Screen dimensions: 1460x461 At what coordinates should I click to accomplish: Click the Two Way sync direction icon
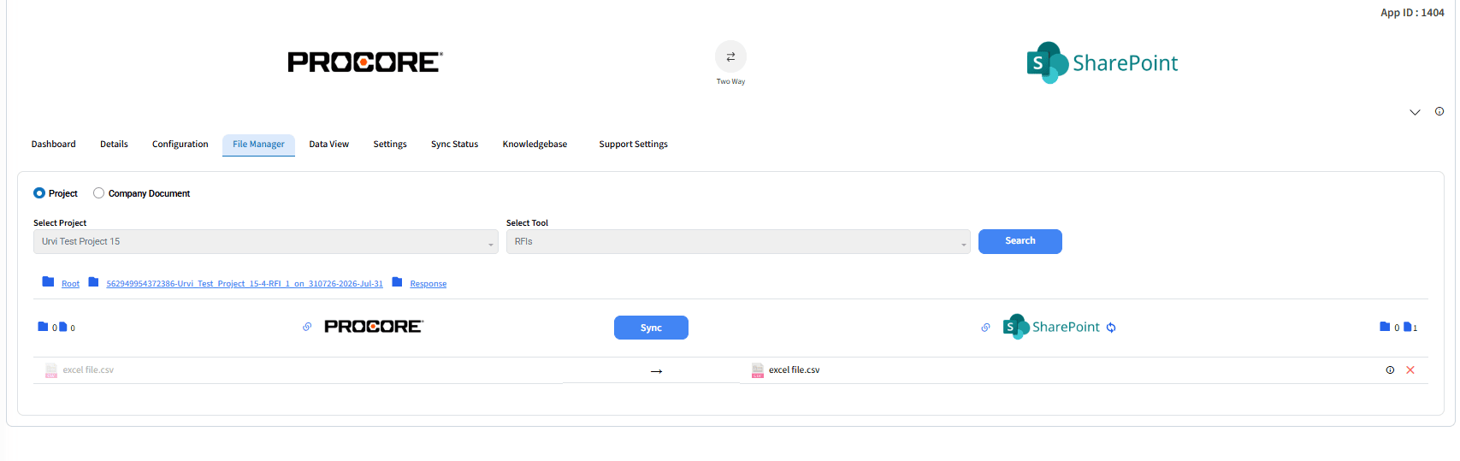pos(730,56)
